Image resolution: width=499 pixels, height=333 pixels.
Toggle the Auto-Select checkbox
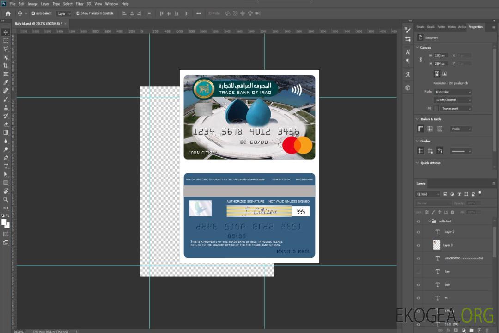click(33, 13)
